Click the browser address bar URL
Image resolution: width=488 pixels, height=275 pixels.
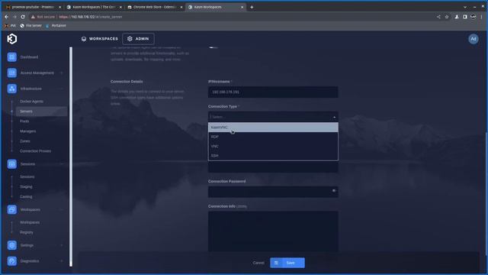(x=91, y=17)
